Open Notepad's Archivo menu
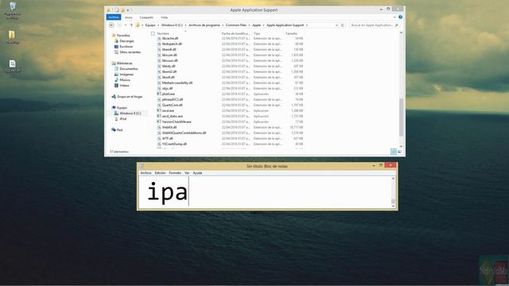 [x=146, y=173]
